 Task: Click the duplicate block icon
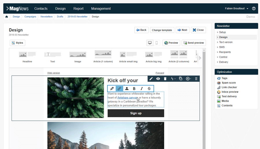[x=181, y=79]
